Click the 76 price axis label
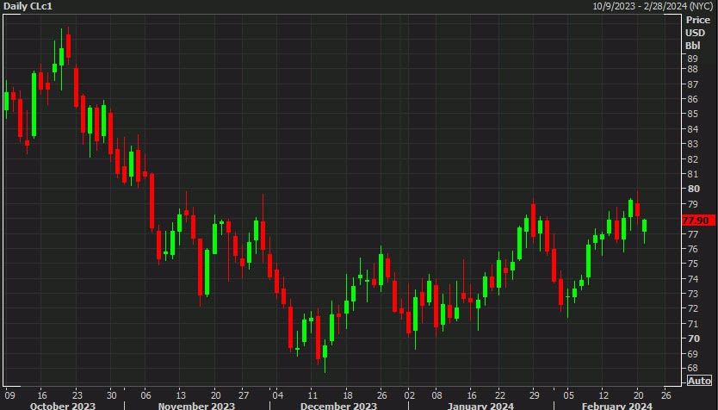This screenshot has height=410, width=718. pos(692,249)
